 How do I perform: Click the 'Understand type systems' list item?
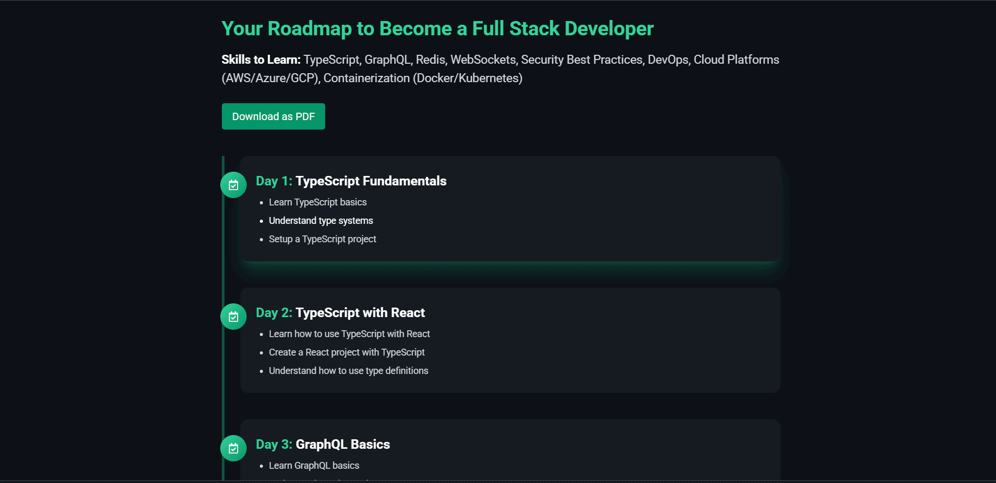[x=320, y=221]
